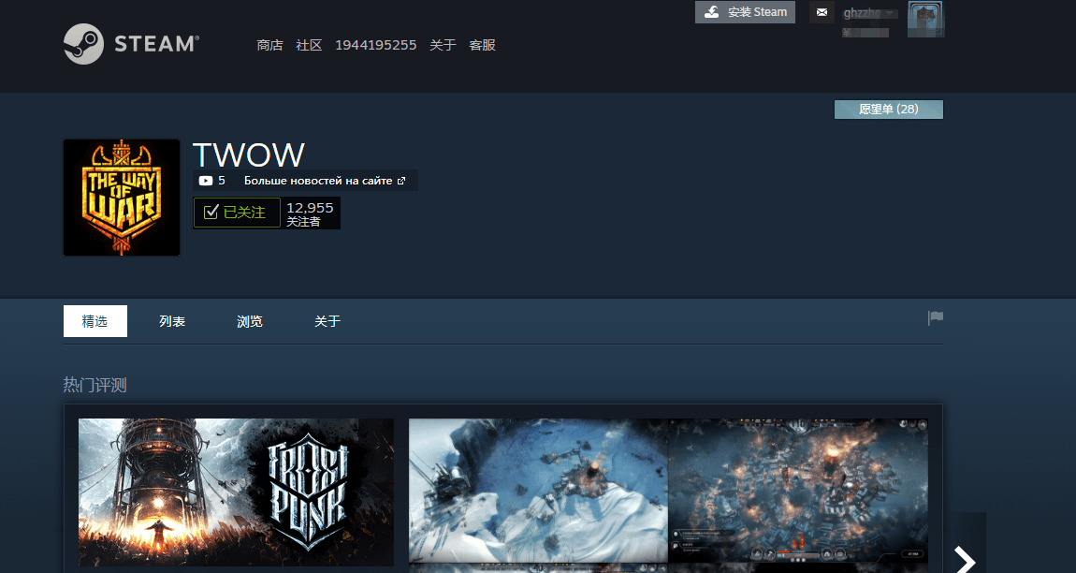The height and width of the screenshot is (573, 1076).
Task: Switch to the 浏览 tab
Action: click(250, 321)
